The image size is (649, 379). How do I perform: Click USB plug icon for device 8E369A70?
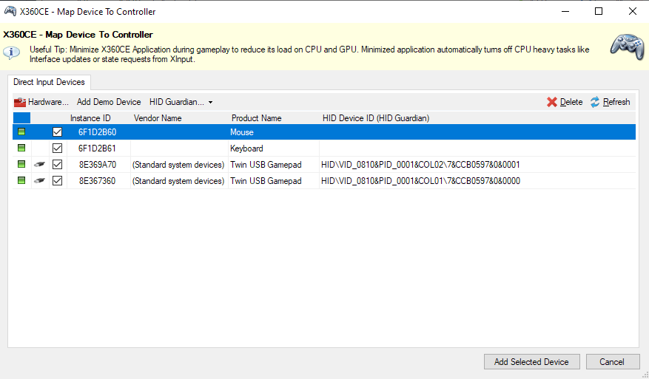[x=40, y=165]
